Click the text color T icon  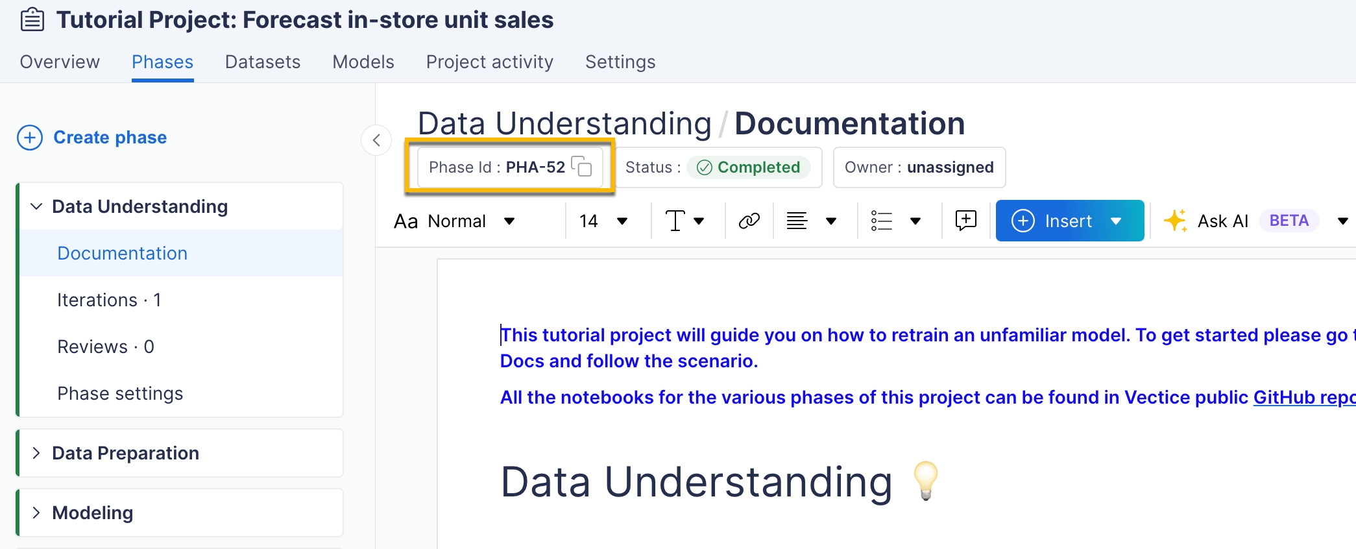675,221
